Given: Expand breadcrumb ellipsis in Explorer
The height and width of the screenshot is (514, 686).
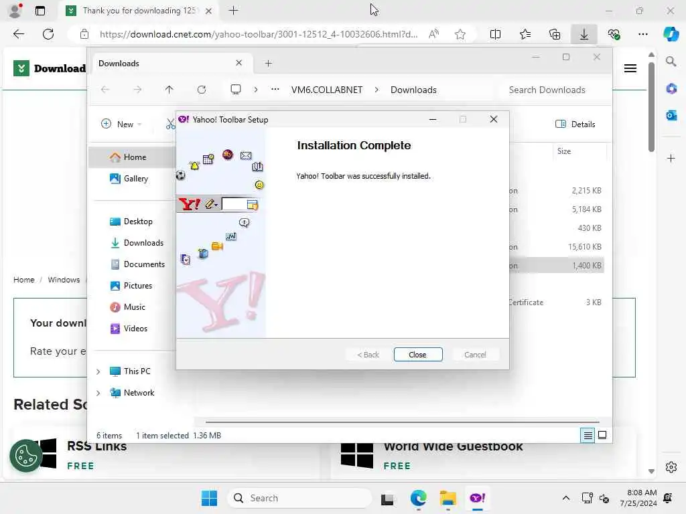Looking at the screenshot, I should [275, 90].
